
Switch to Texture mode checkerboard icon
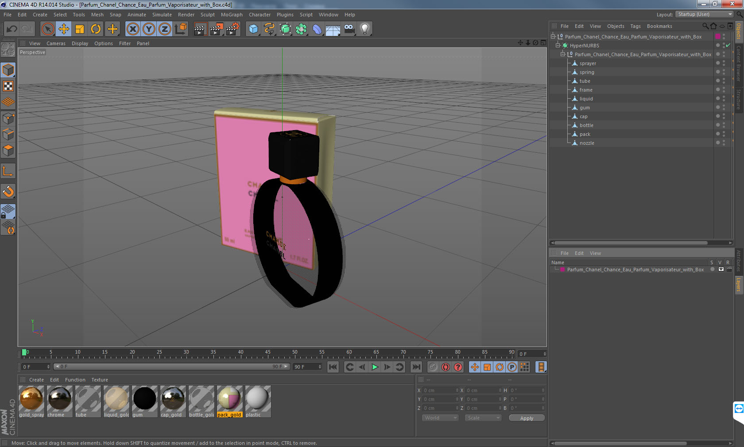8,86
